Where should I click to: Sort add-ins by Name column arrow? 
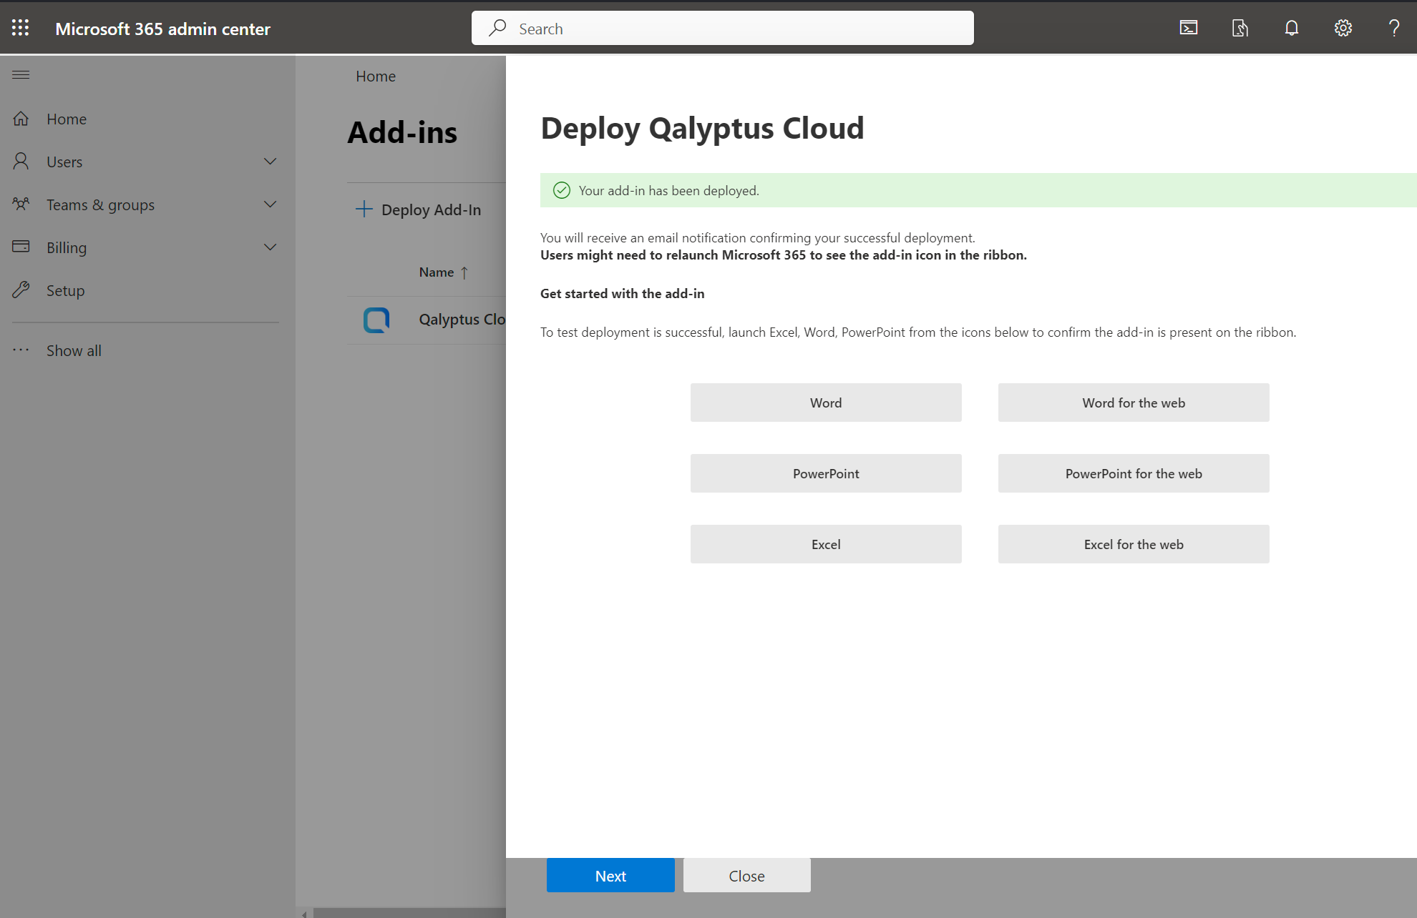click(464, 272)
